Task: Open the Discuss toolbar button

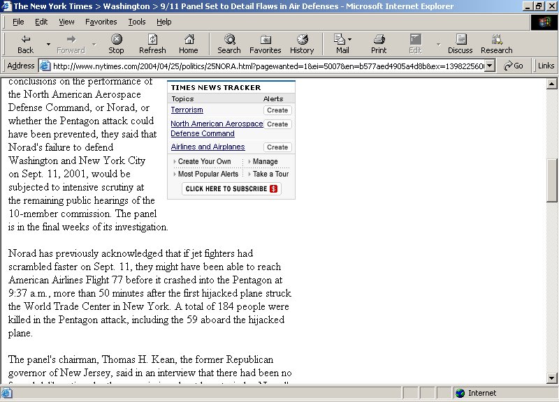Action: click(x=460, y=44)
